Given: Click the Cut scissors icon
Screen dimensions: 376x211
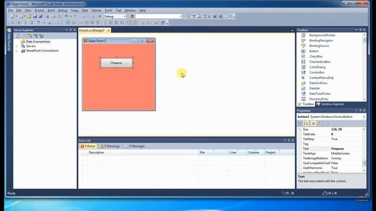Looking at the screenshot, I should point(48,16).
